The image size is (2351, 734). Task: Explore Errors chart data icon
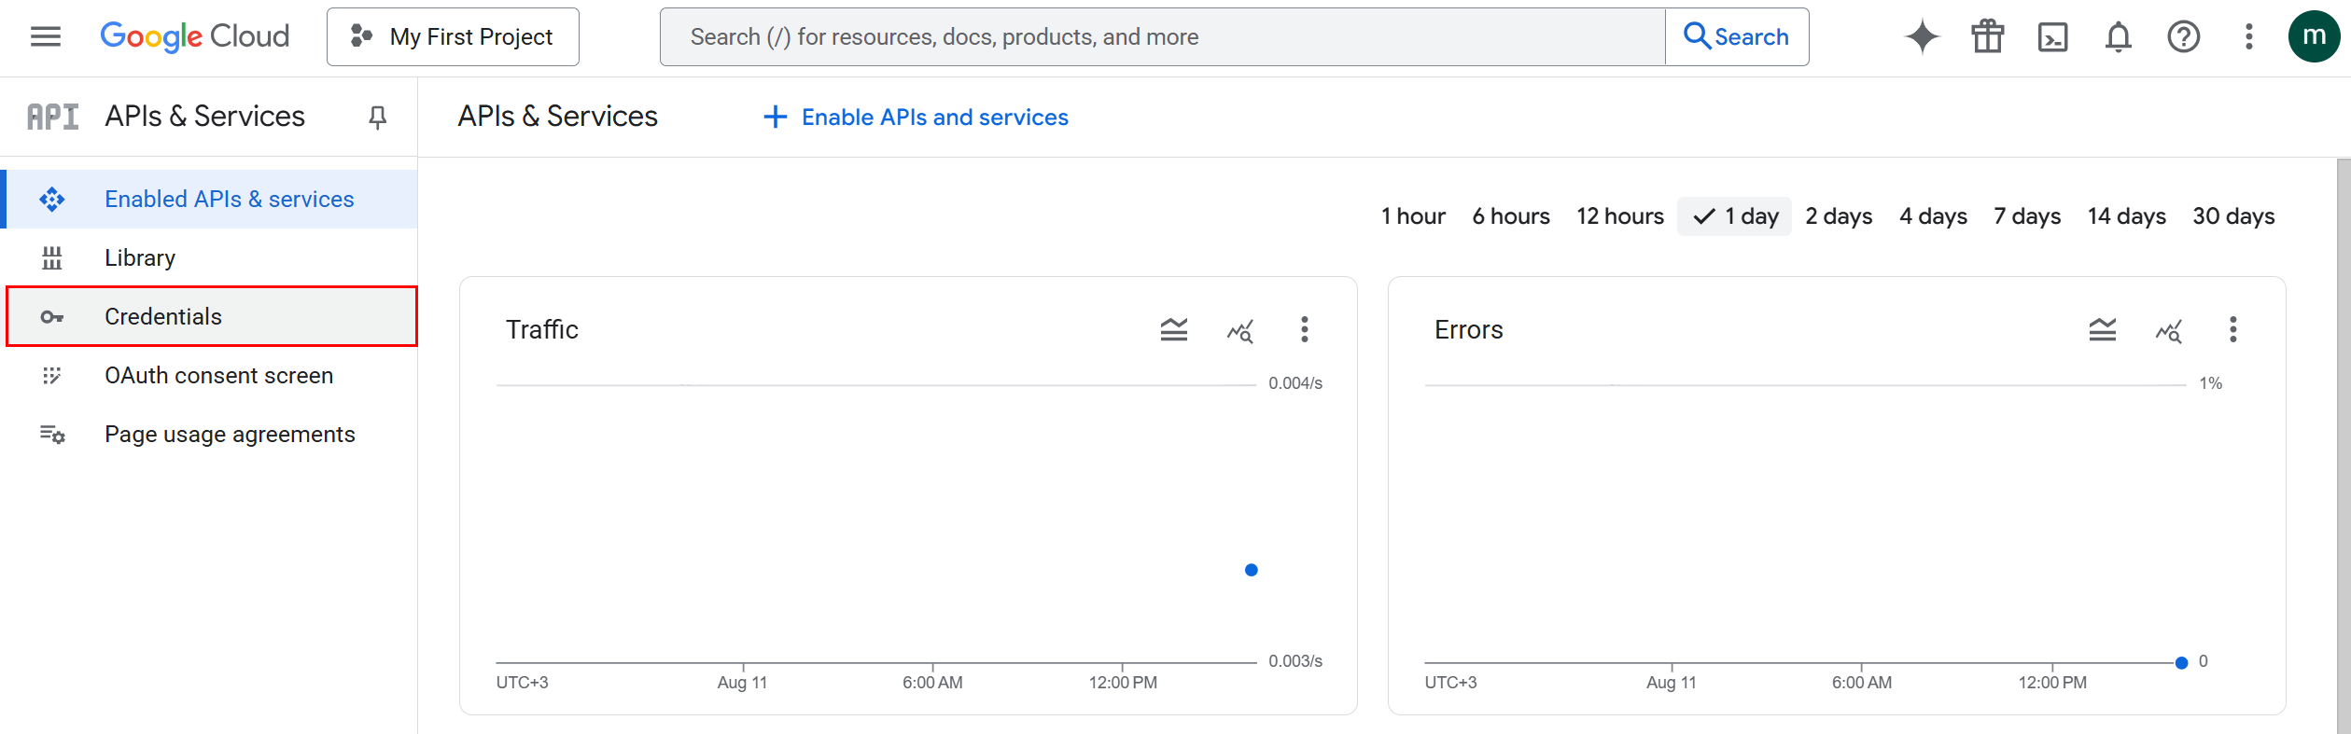tap(2168, 330)
